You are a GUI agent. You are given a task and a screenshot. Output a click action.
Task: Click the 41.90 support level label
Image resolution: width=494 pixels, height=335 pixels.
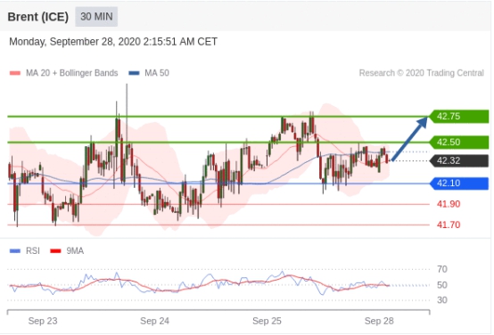[449, 204]
